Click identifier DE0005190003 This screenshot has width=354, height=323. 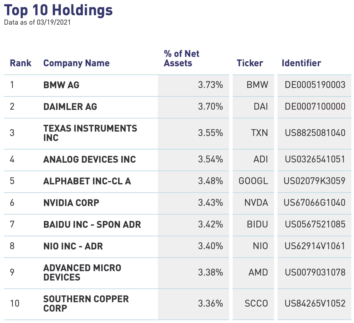click(x=315, y=85)
